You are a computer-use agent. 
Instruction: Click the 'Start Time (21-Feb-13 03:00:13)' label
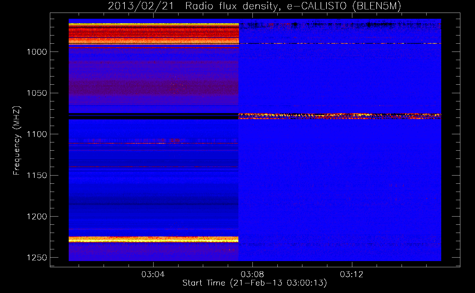pyautogui.click(x=255, y=283)
